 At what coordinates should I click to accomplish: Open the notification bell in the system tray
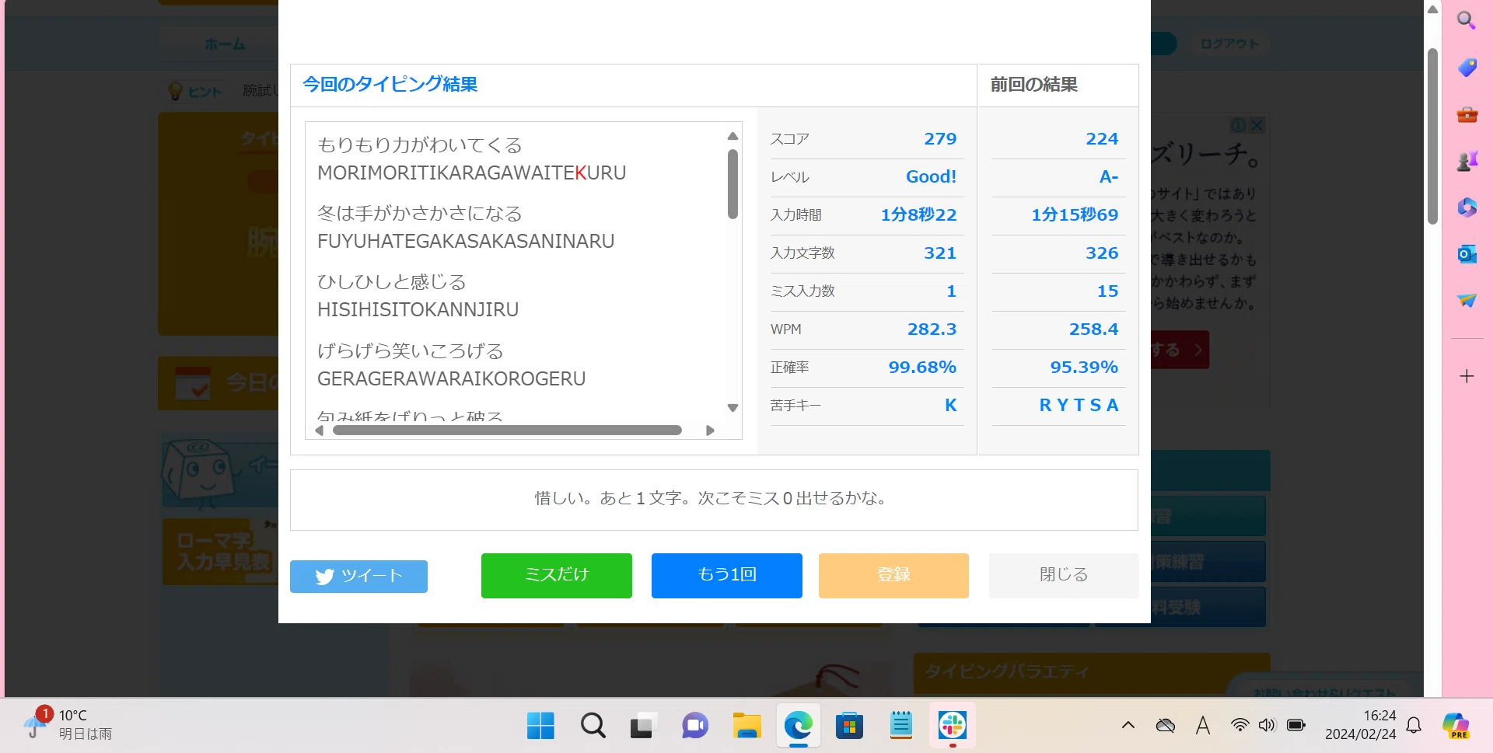(1414, 726)
